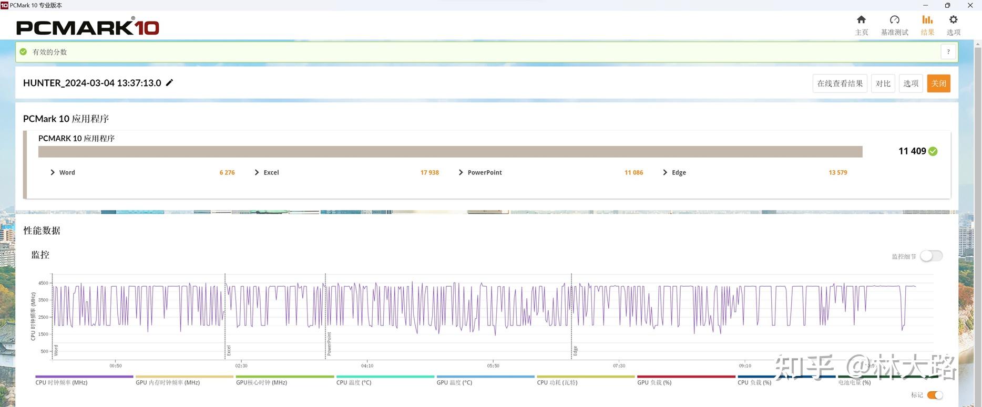This screenshot has height=407, width=982.
Task: Click the Excel marker line on chart
Action: [225, 316]
